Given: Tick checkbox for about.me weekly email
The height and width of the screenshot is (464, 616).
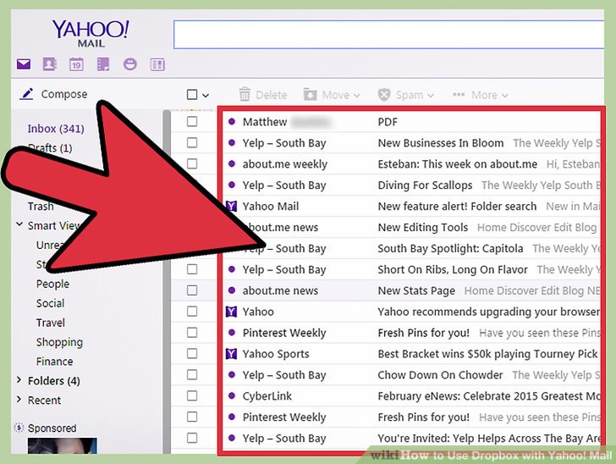Looking at the screenshot, I should [x=192, y=163].
